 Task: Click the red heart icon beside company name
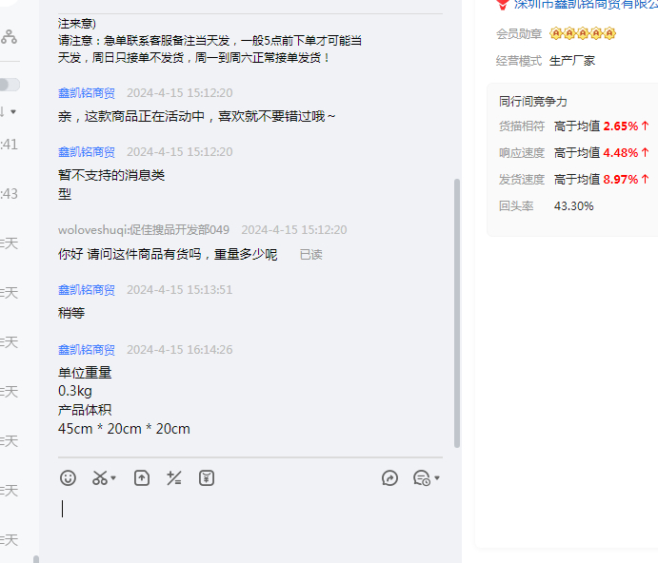(503, 4)
